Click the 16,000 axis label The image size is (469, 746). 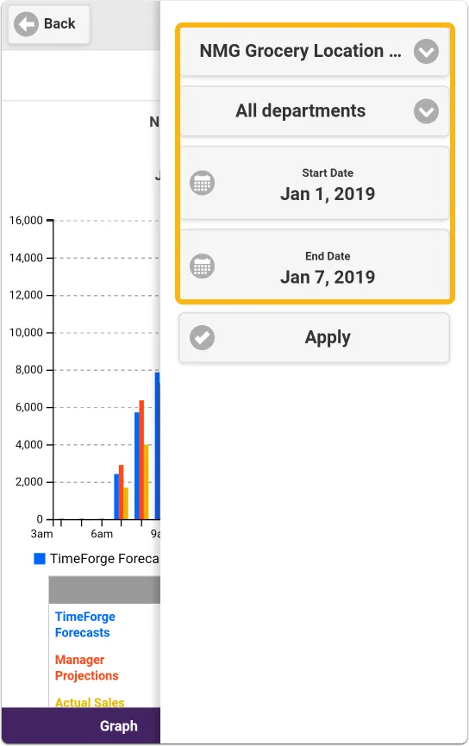point(26,220)
